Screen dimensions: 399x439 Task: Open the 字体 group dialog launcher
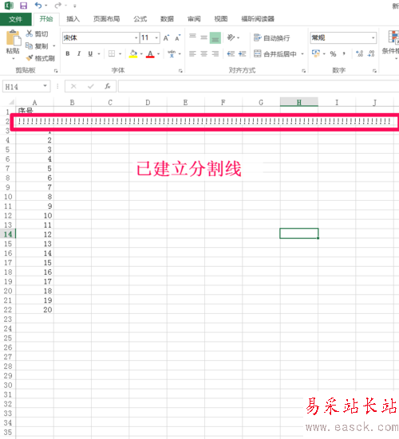click(x=180, y=71)
